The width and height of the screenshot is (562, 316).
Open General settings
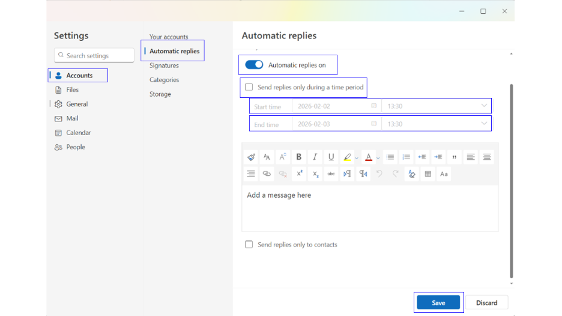point(78,104)
